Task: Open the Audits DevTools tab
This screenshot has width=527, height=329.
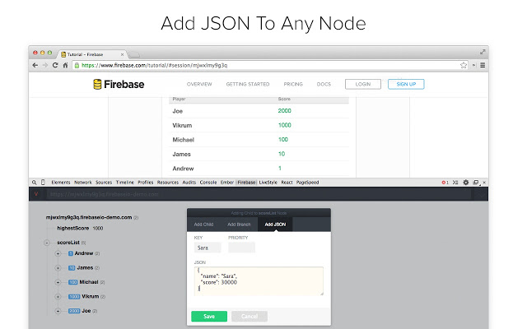Action: coord(189,183)
